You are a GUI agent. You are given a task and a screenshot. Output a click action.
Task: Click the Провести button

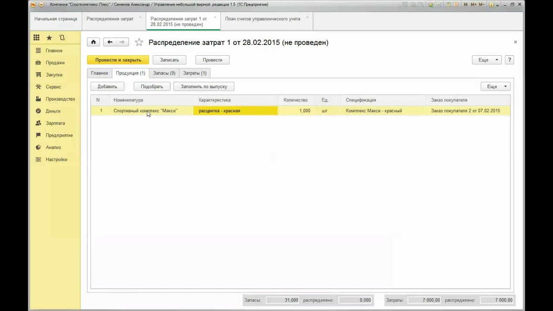pyautogui.click(x=213, y=60)
